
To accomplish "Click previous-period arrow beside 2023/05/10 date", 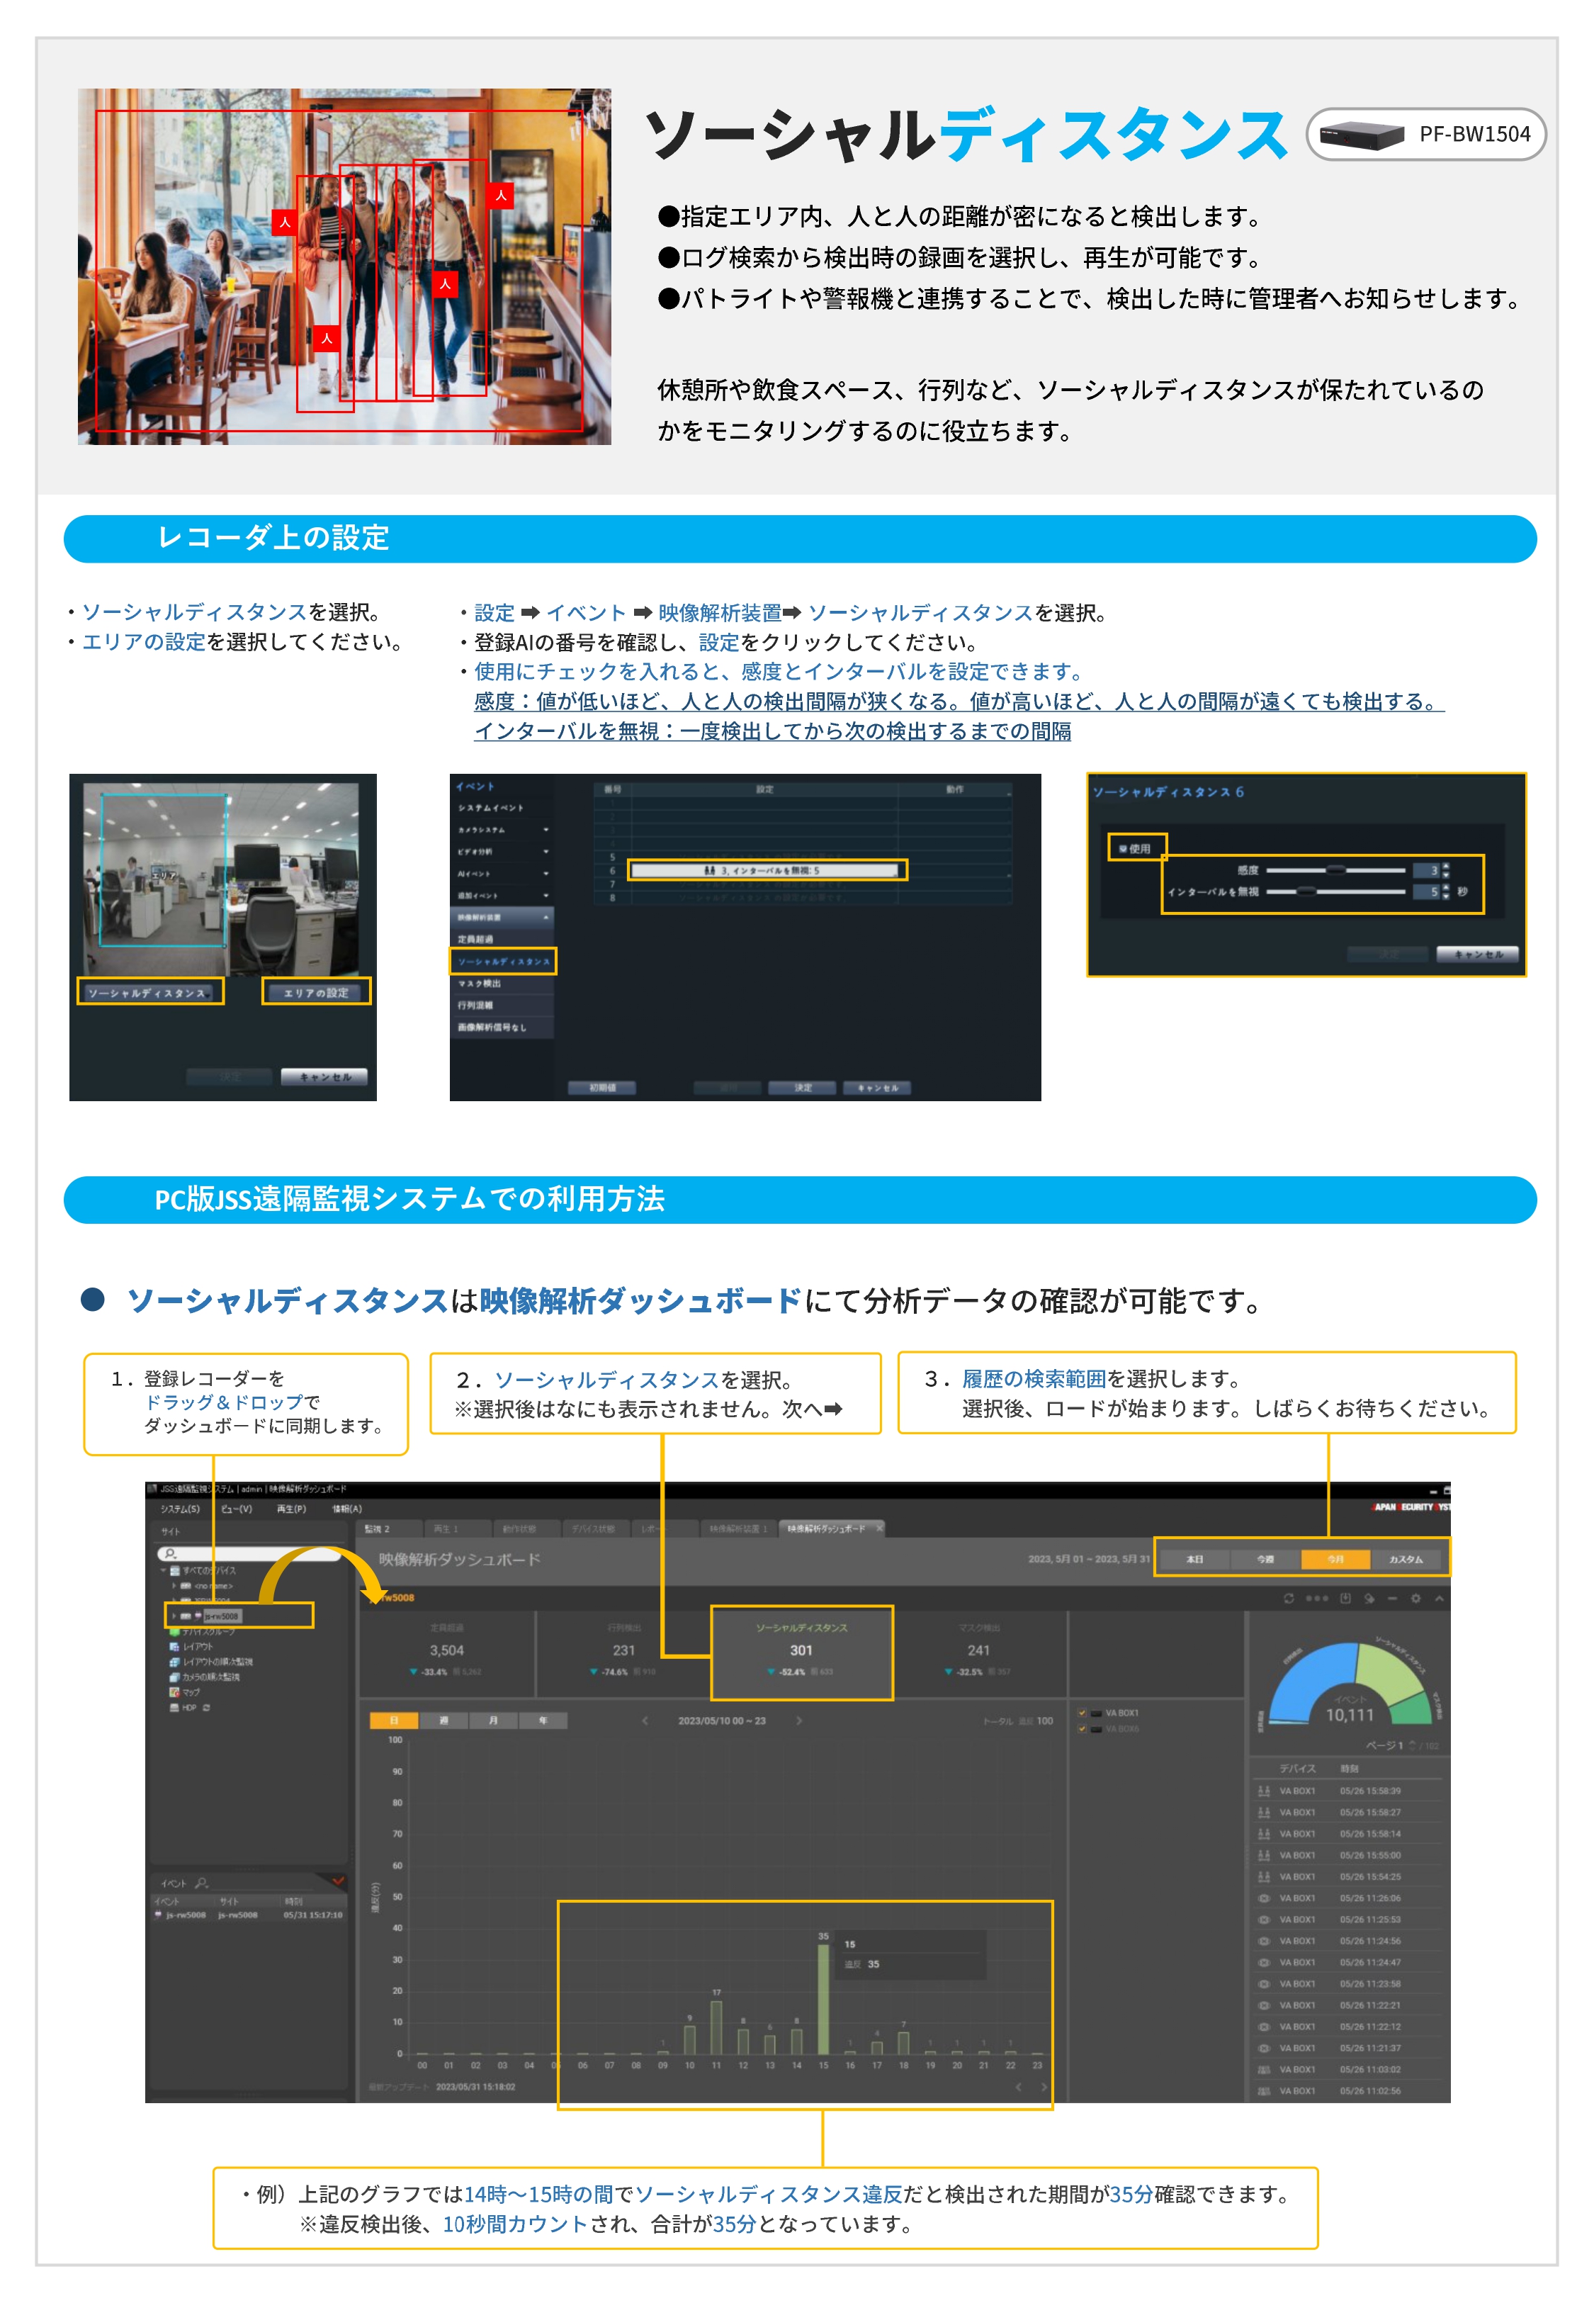I will point(645,1721).
